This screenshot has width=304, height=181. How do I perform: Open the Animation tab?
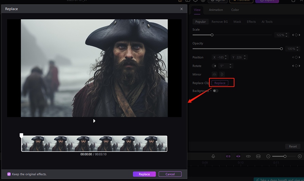tap(216, 10)
